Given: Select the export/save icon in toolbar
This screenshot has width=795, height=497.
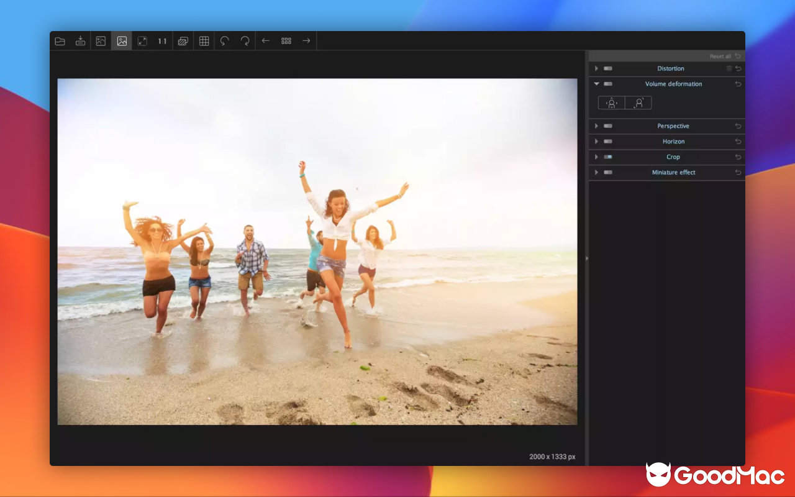Looking at the screenshot, I should point(80,40).
